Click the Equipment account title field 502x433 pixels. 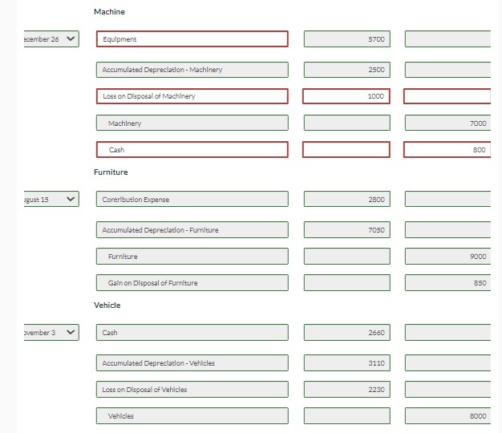[x=192, y=39]
